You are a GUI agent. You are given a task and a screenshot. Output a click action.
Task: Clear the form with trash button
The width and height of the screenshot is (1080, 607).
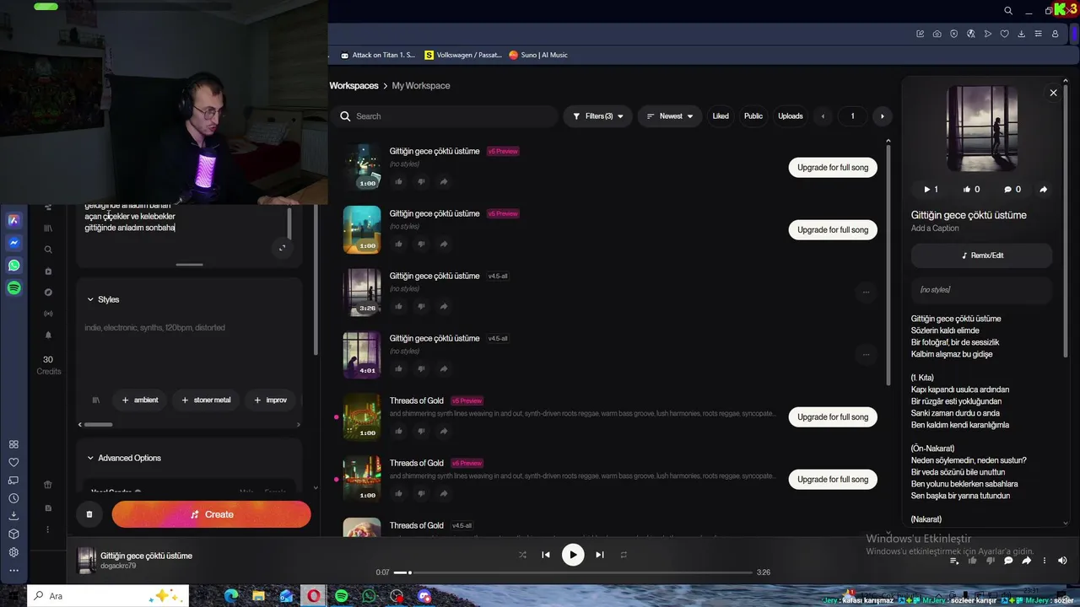point(89,514)
